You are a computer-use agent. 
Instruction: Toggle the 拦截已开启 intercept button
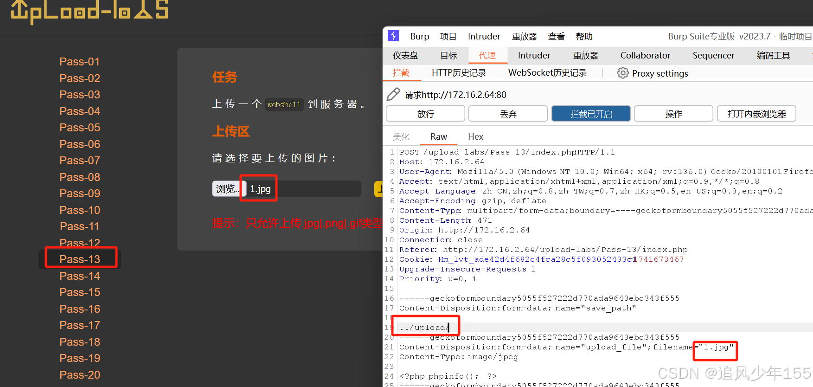click(591, 114)
